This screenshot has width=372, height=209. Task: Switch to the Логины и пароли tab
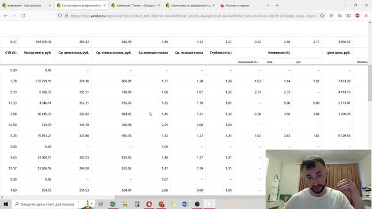[x=244, y=5]
